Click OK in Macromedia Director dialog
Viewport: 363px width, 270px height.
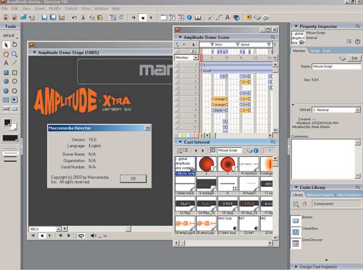coord(133,179)
